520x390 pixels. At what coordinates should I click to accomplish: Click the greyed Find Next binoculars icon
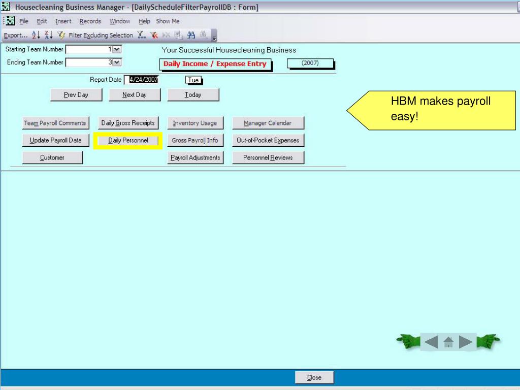(203, 35)
